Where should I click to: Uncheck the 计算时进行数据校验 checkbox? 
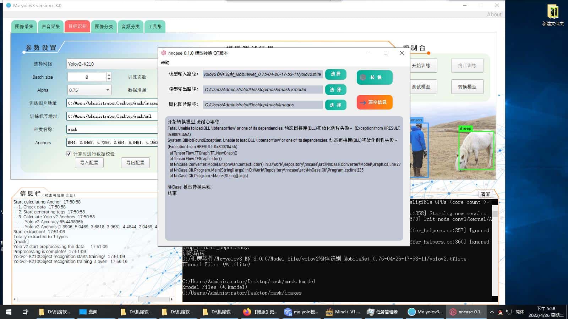[x=69, y=154]
